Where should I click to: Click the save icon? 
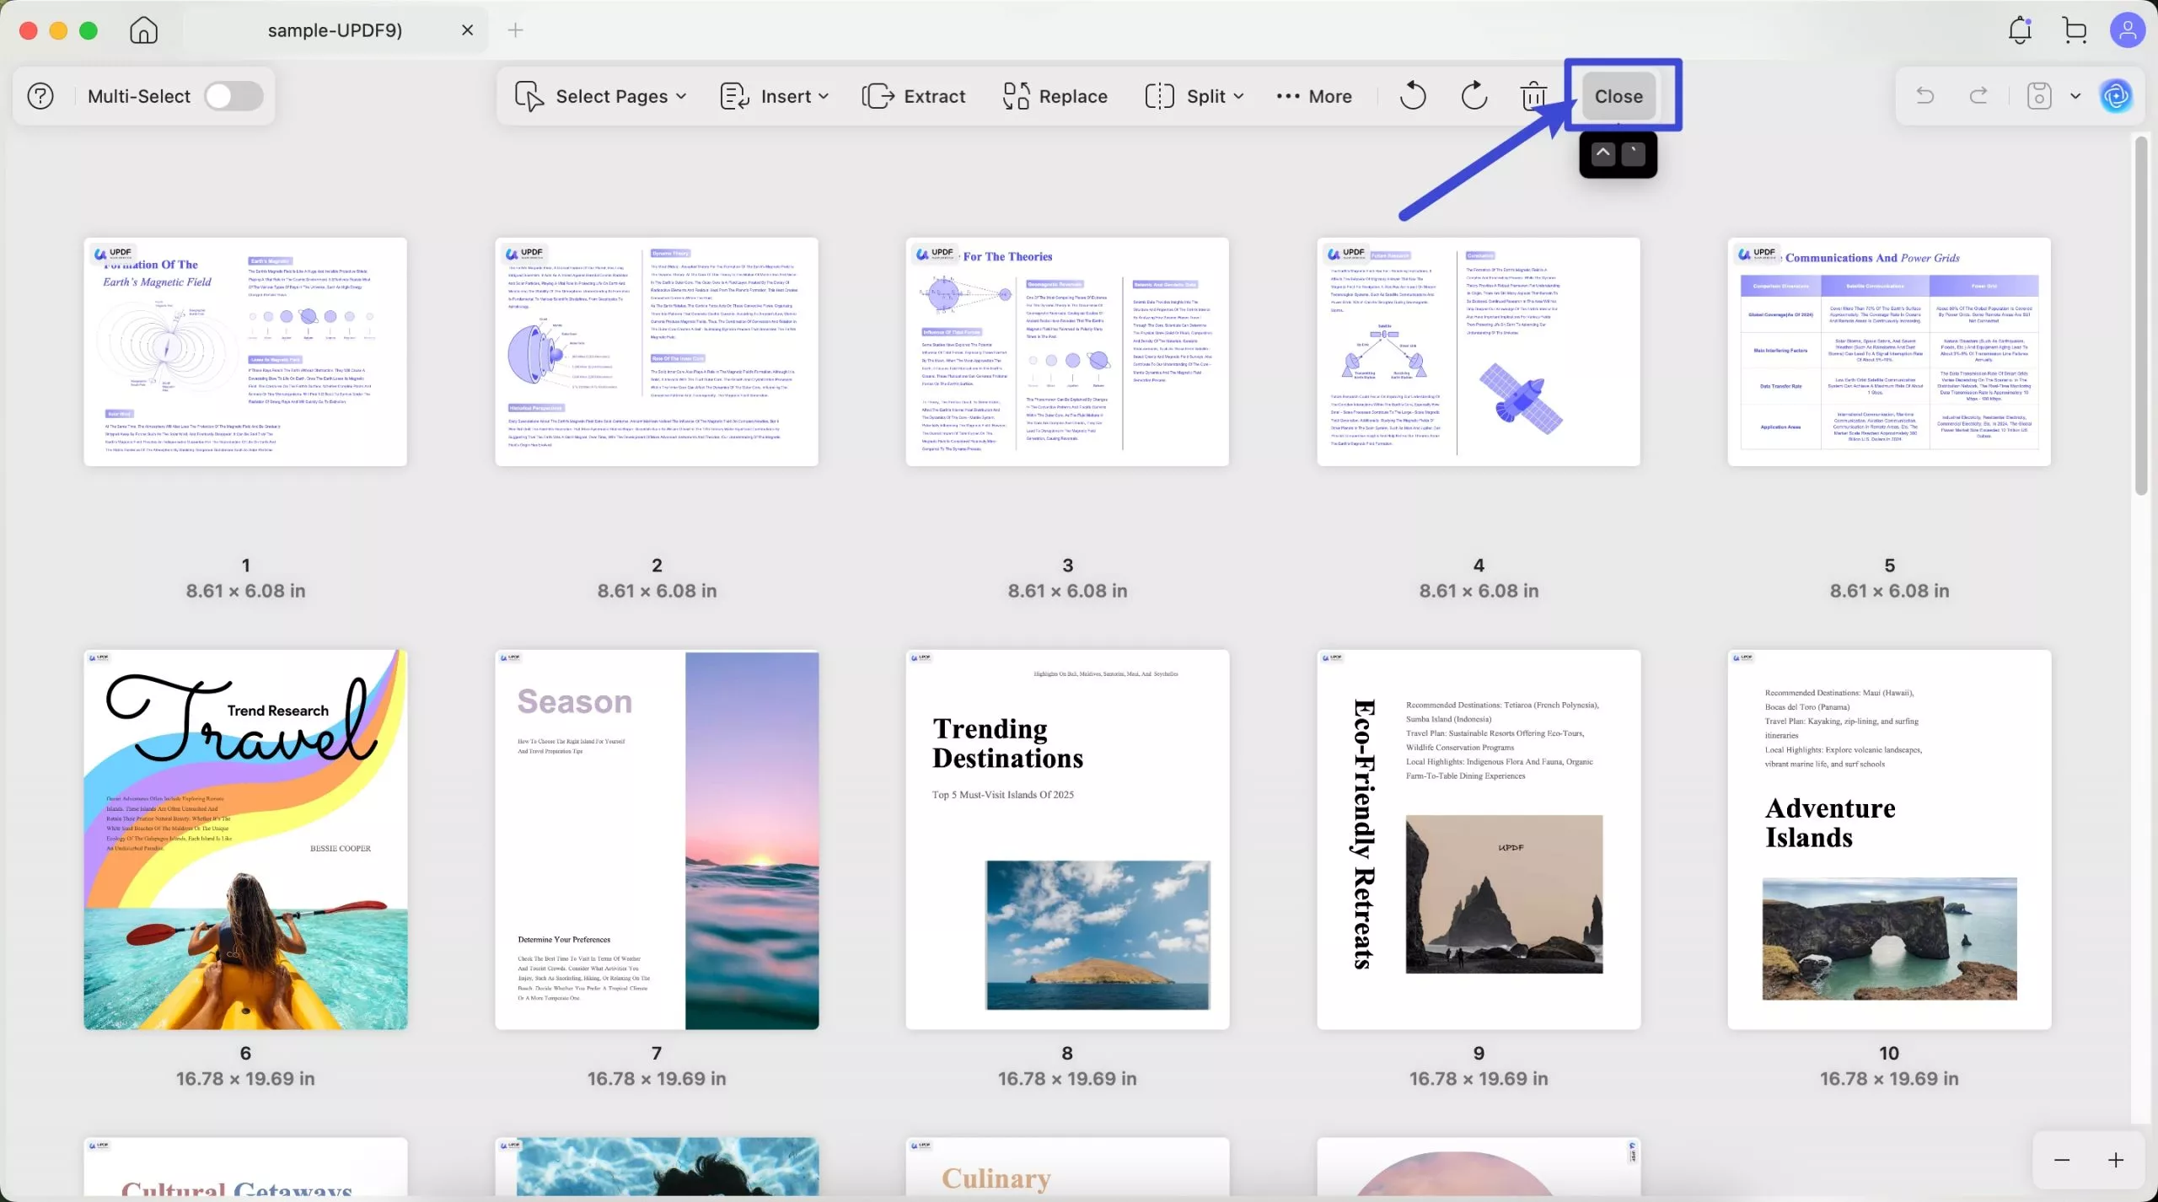[2038, 96]
